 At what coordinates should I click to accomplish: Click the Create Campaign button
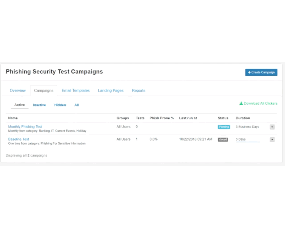coord(261,72)
